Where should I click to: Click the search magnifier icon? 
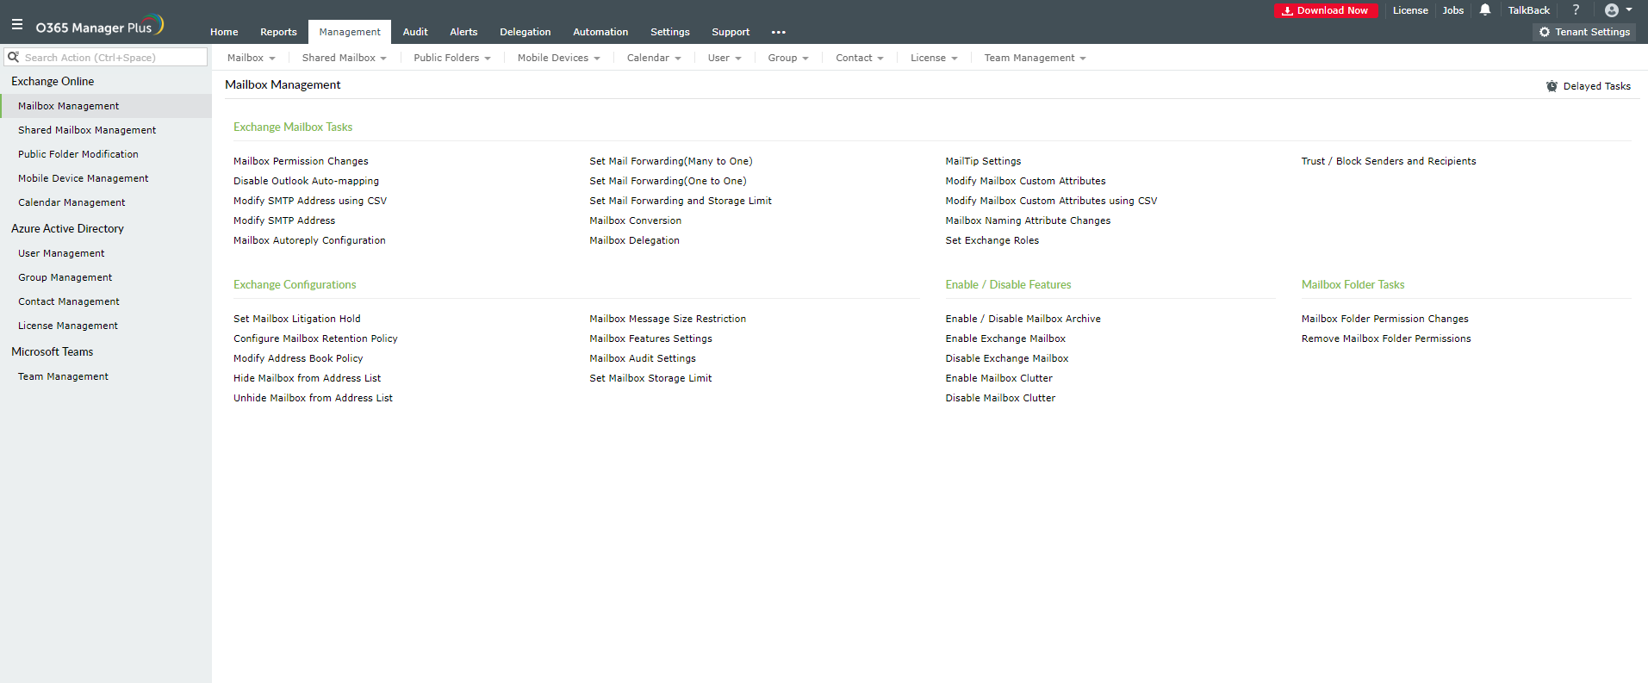point(13,57)
